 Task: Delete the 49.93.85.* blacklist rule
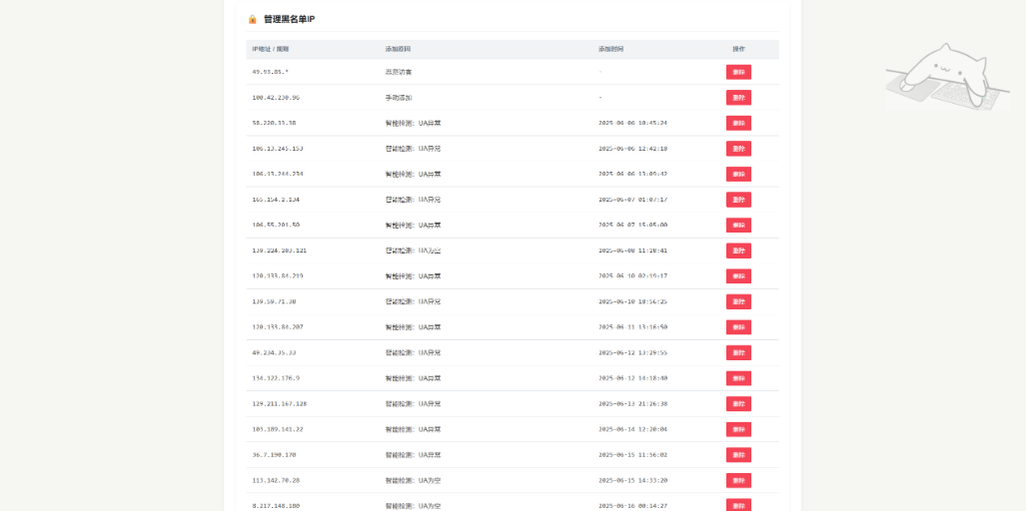point(738,72)
